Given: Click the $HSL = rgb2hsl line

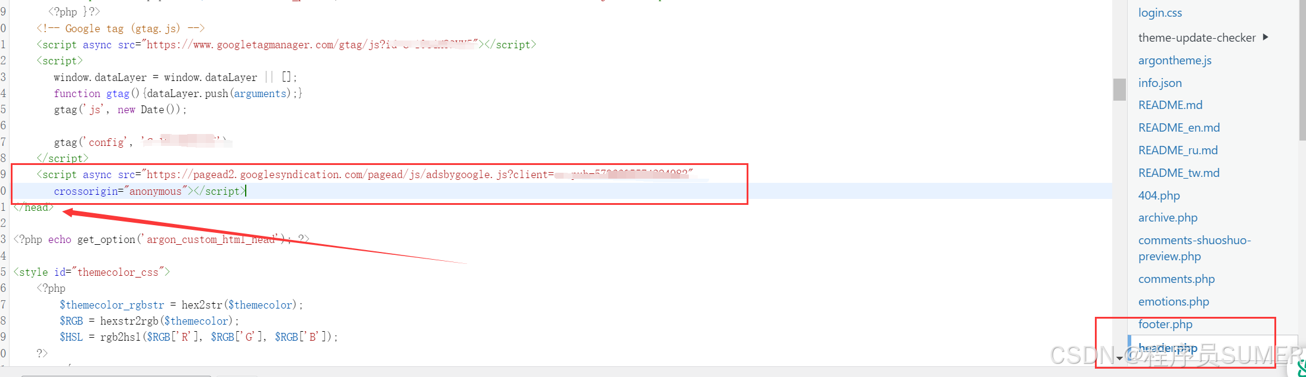Looking at the screenshot, I should pyautogui.click(x=199, y=337).
